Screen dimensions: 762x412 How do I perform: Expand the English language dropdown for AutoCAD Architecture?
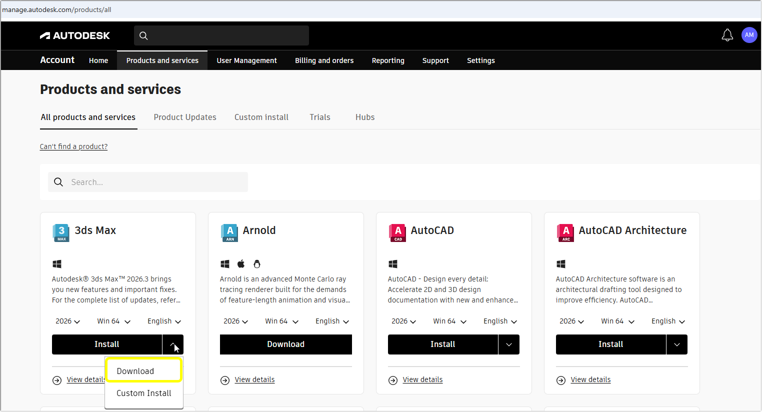coord(667,320)
